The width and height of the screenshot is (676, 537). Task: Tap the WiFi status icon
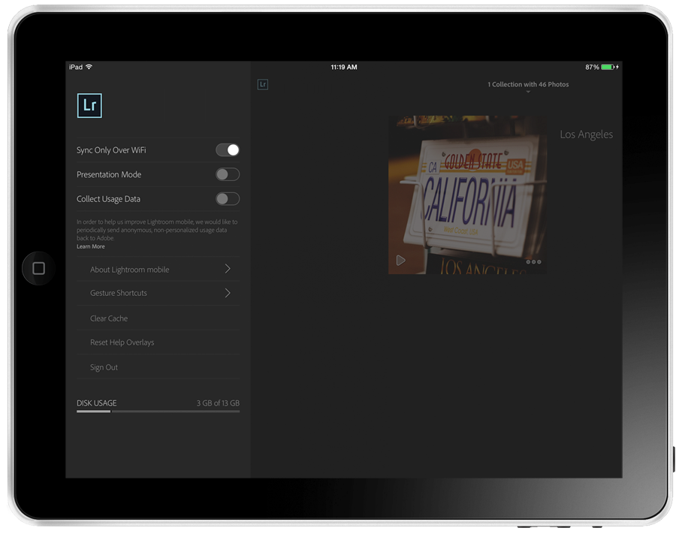click(89, 67)
